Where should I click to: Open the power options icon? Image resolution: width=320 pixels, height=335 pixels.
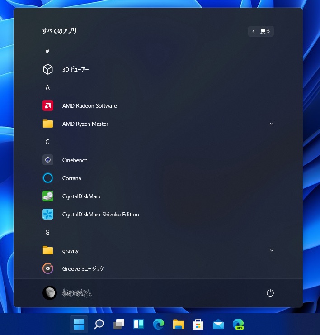tap(270, 293)
